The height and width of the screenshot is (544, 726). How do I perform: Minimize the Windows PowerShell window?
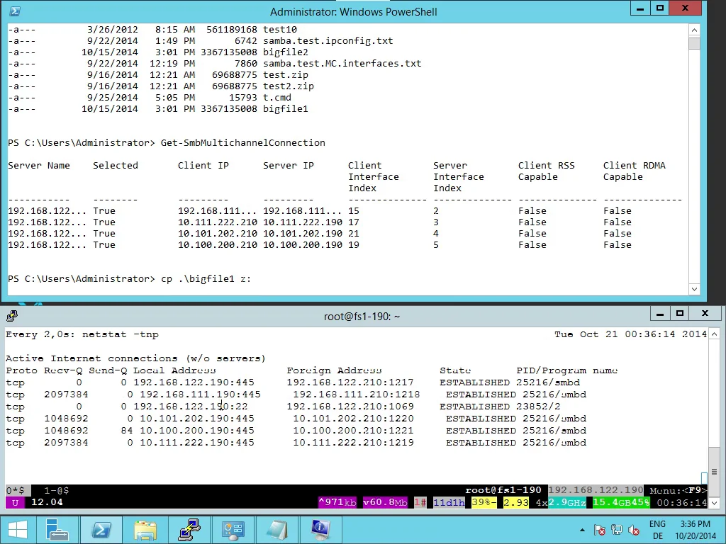tap(640, 8)
